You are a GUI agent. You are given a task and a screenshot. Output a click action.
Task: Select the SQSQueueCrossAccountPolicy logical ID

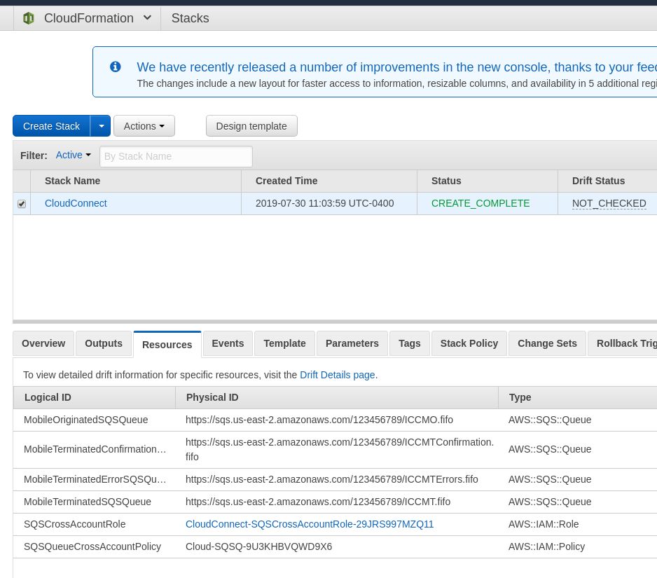tap(92, 546)
